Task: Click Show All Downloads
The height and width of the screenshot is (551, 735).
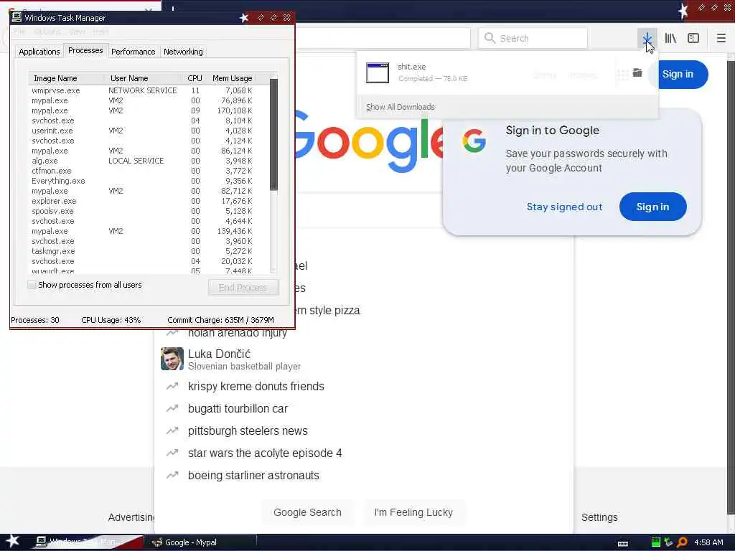Action: pos(401,107)
